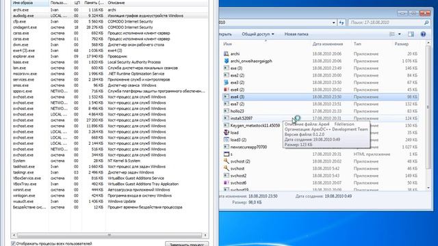The image size is (438, 246).
Task: Select the archi.exe process row
Action: pyautogui.click(x=109, y=10)
